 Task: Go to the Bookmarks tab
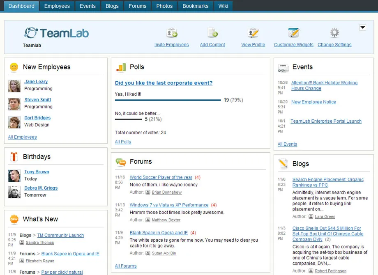pyautogui.click(x=196, y=6)
